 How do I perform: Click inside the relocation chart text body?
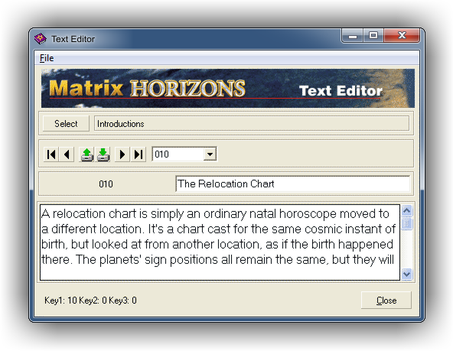[x=220, y=242]
